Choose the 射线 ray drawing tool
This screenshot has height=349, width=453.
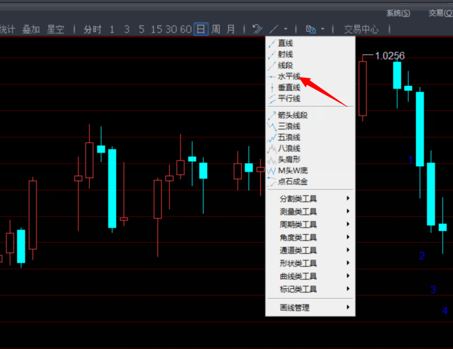pos(285,54)
